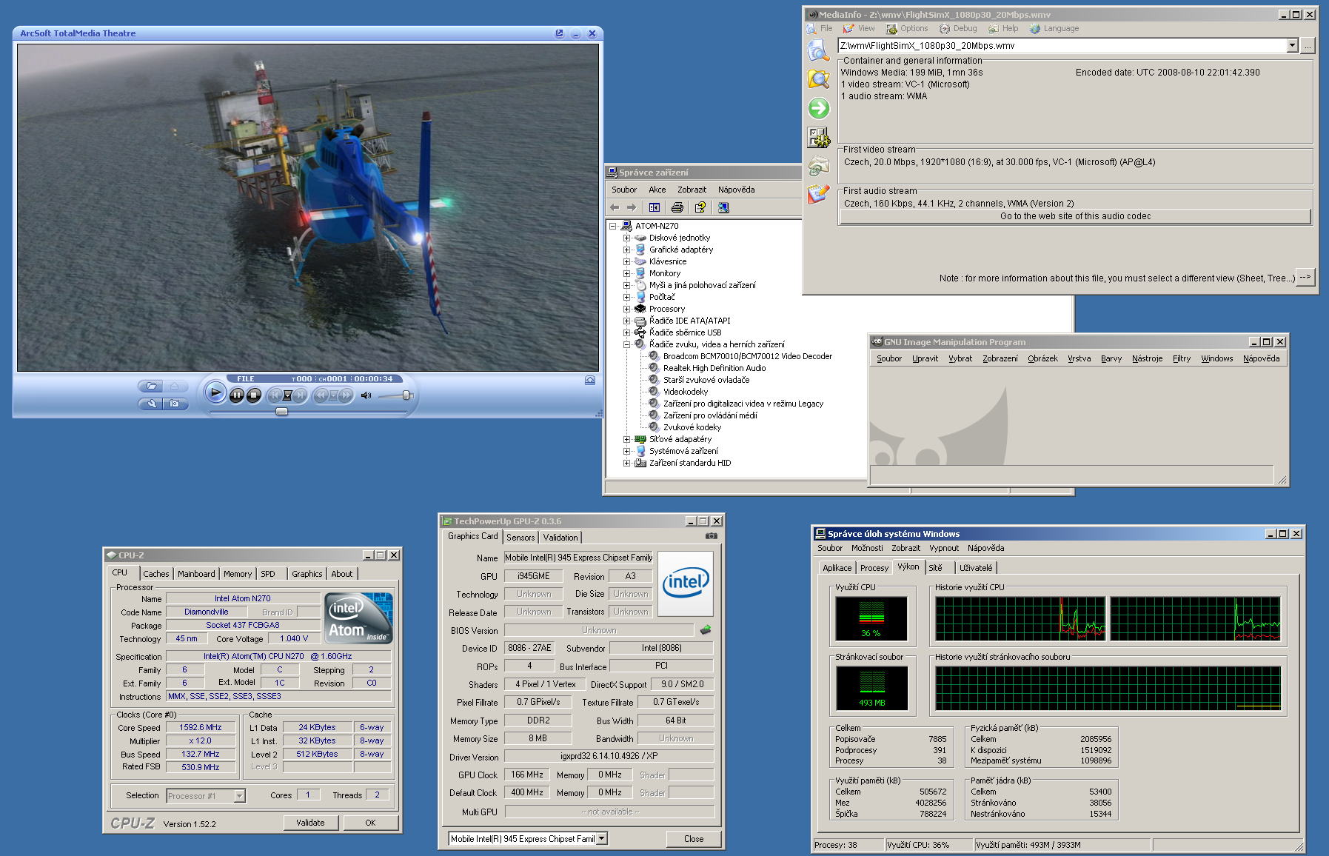Stop playback in TotalMedia Theatre

click(254, 395)
